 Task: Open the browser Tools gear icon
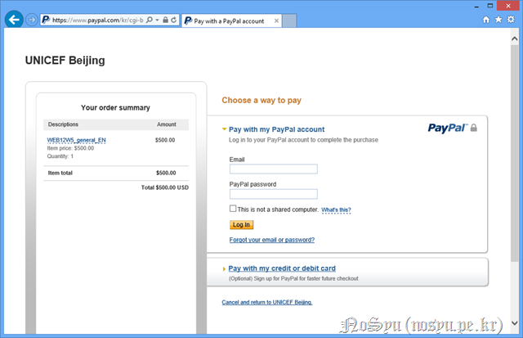click(510, 20)
